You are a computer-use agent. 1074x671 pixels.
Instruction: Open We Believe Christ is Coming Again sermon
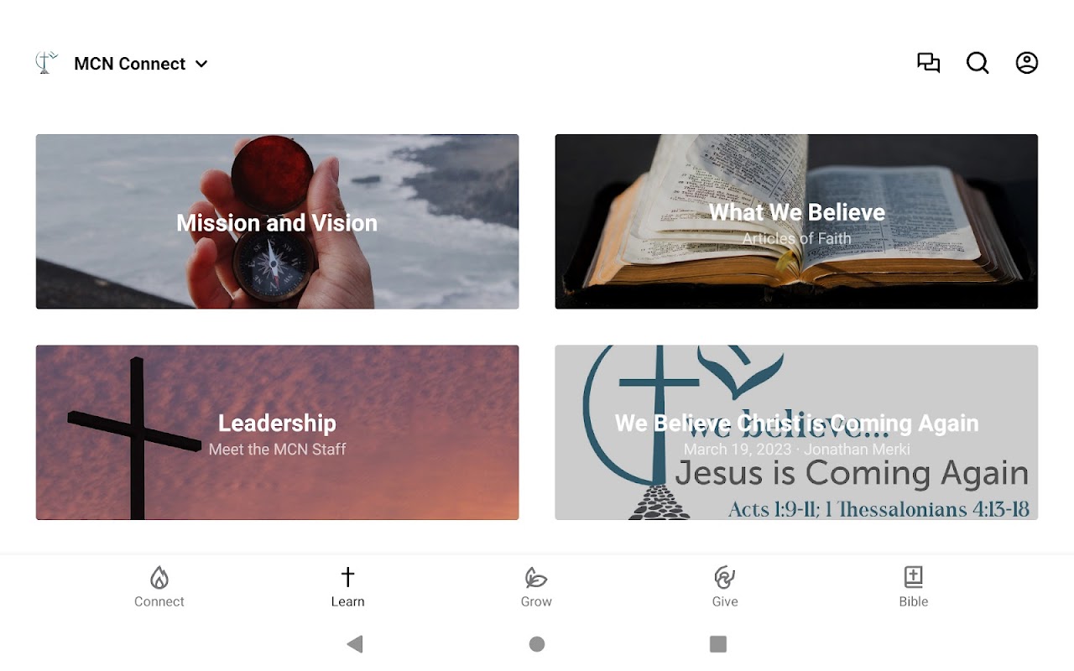pos(796,432)
